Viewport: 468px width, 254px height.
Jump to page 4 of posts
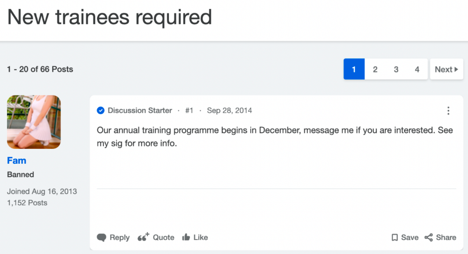click(417, 69)
